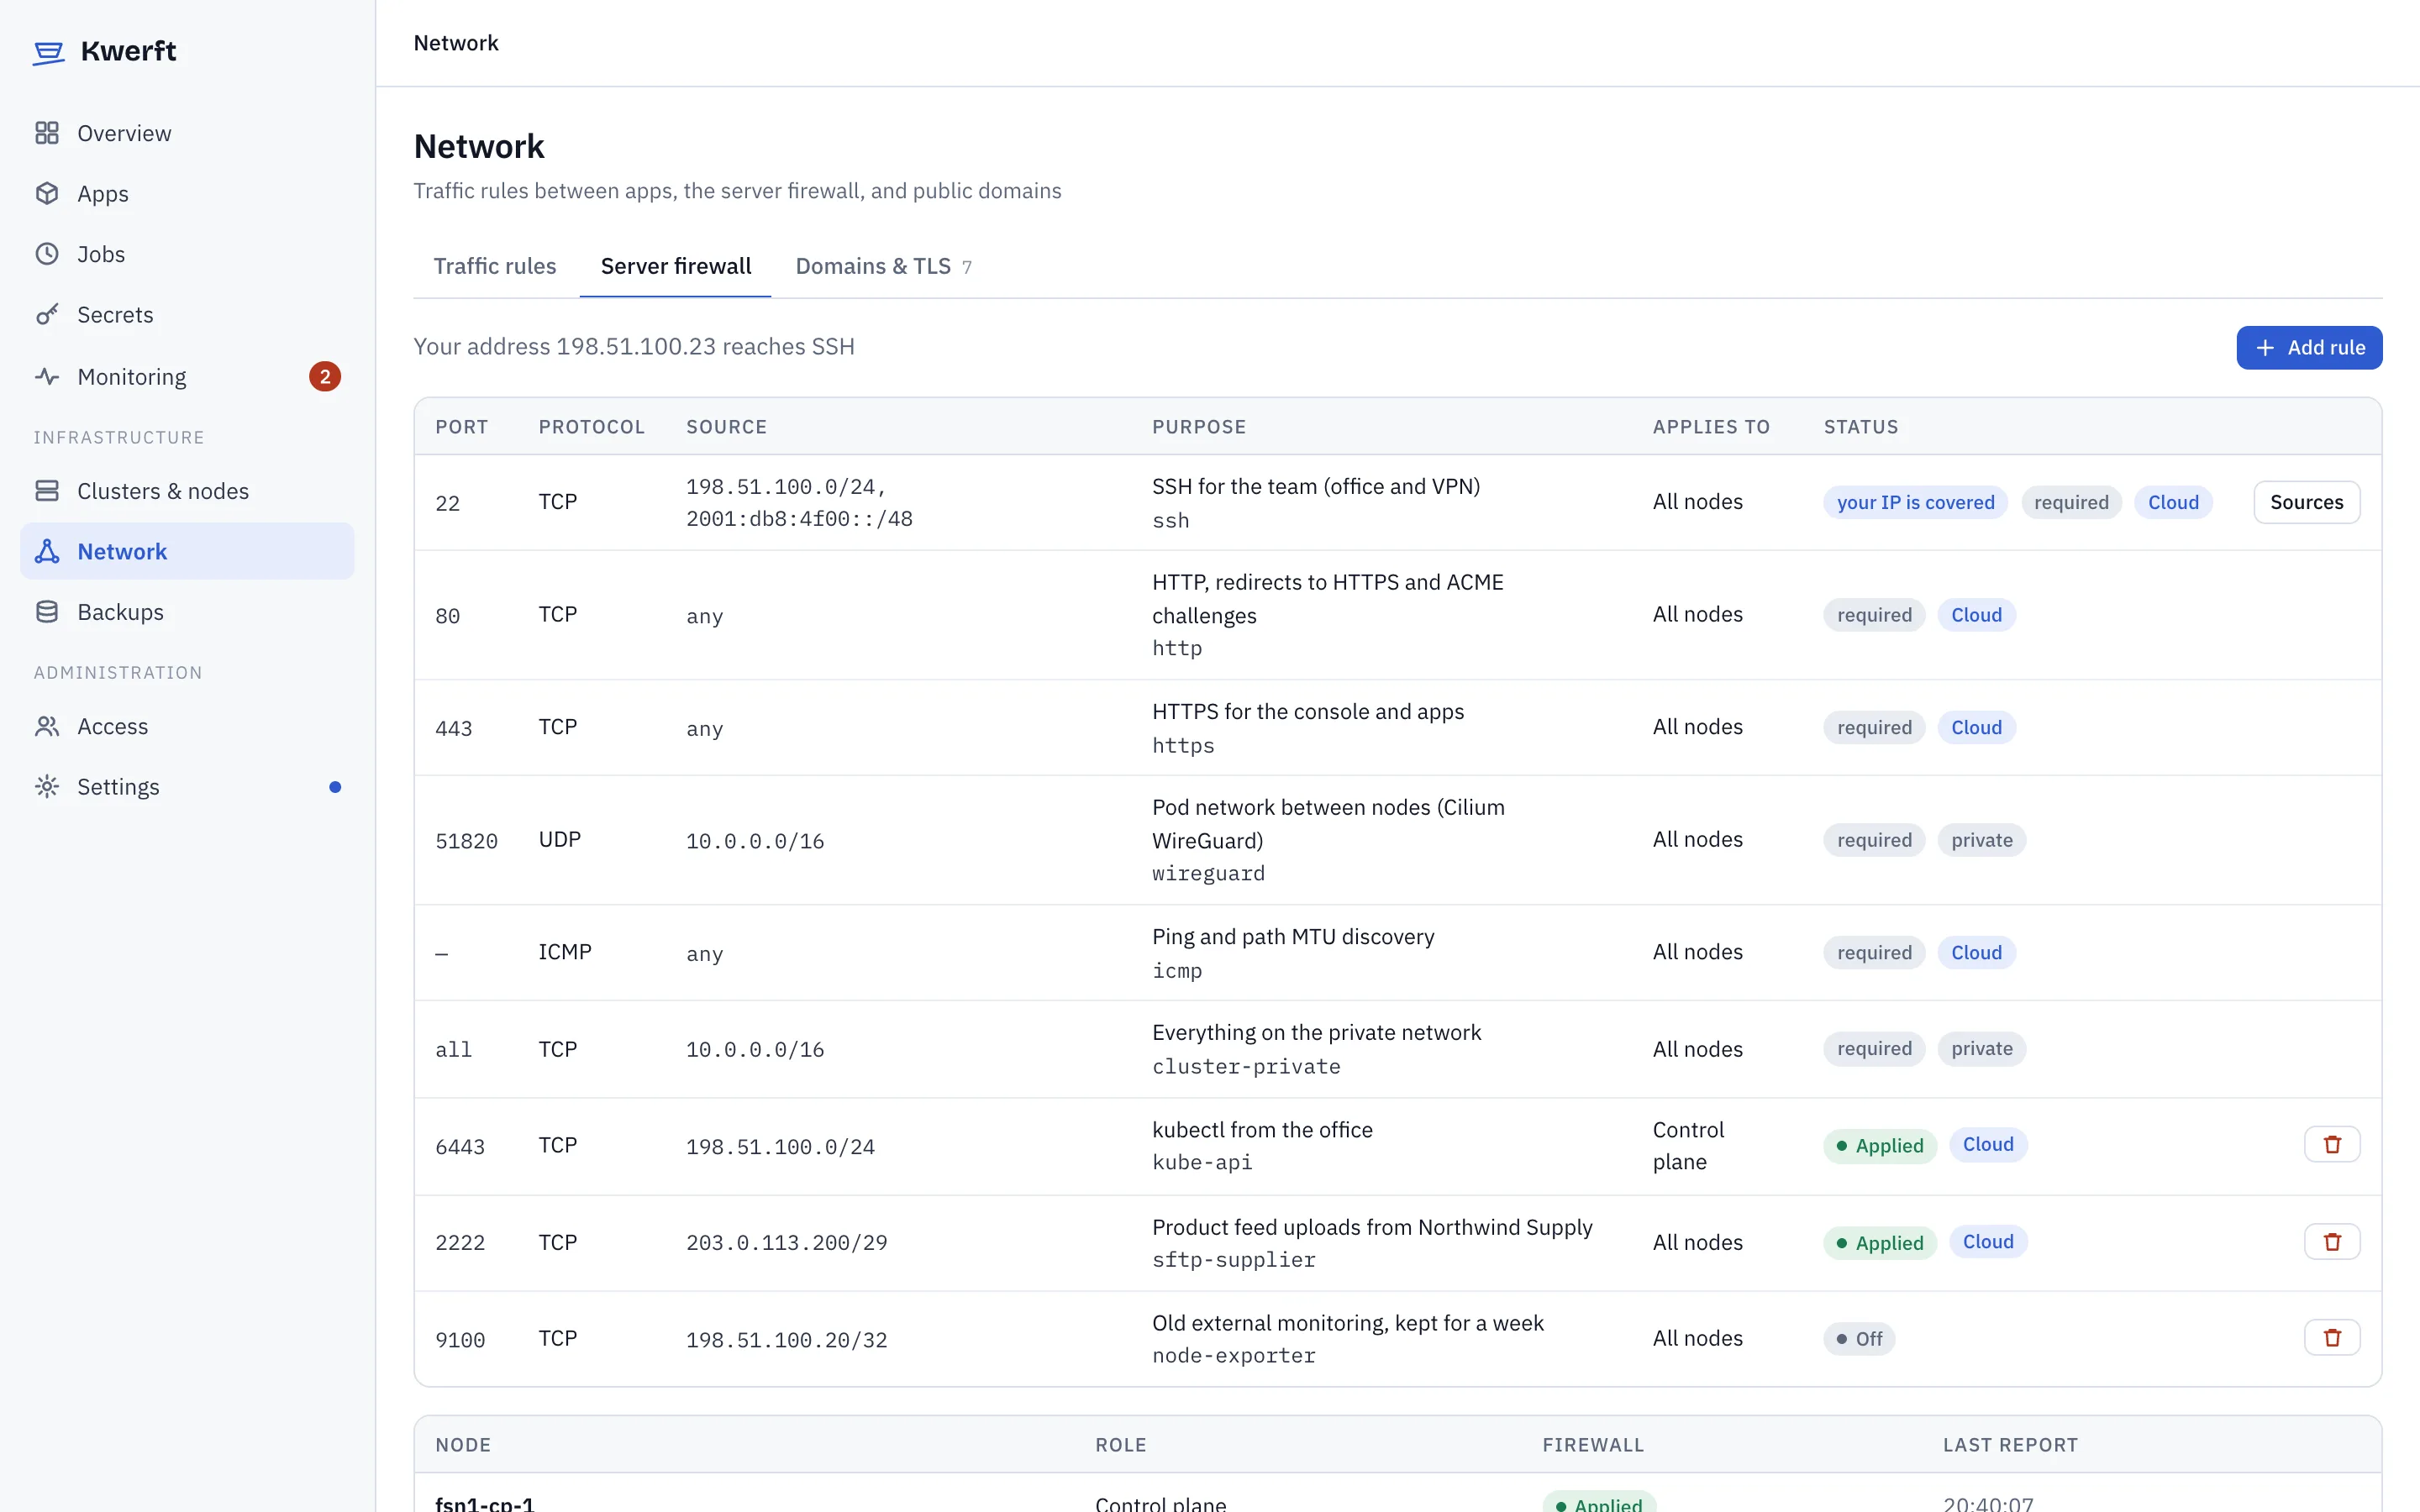Click the Jobs clock icon
The image size is (2420, 1512).
pos(47,254)
